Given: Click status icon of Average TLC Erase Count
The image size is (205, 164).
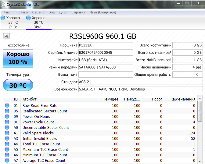Looking at the screenshot, I should [7, 160].
